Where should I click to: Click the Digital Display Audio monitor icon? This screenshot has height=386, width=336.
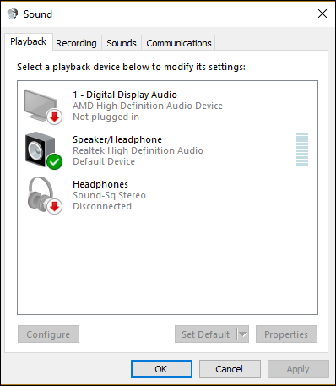pyautogui.click(x=43, y=106)
